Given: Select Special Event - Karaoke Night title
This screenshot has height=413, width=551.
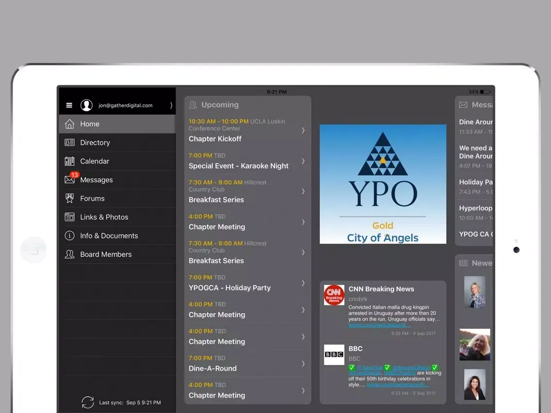Looking at the screenshot, I should pyautogui.click(x=239, y=166).
